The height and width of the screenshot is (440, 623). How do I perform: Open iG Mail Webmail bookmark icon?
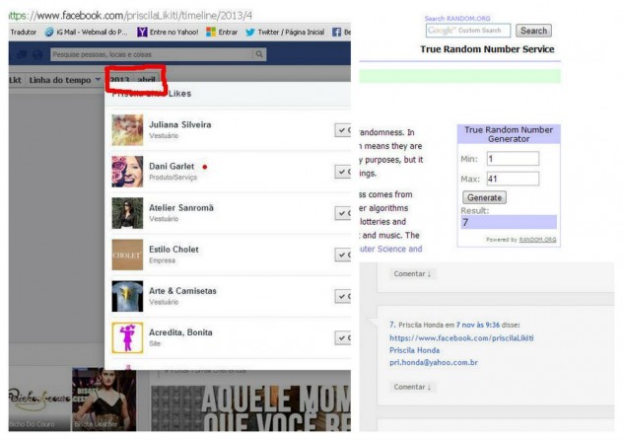(x=49, y=33)
